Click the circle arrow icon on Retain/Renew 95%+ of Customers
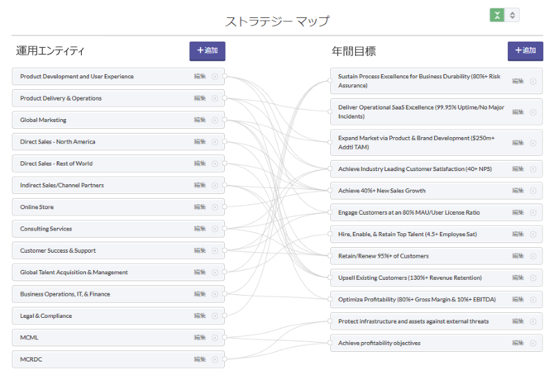 click(533, 256)
